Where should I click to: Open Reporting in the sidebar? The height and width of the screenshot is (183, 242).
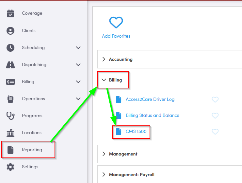(x=32, y=150)
